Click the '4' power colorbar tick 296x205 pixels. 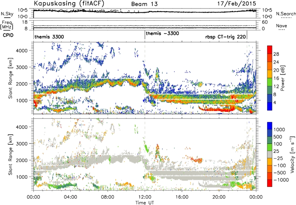click(x=275, y=102)
